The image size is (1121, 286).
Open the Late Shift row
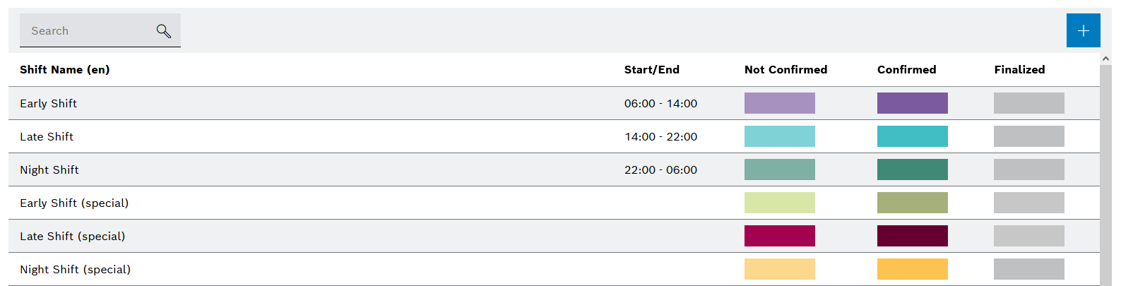click(47, 137)
